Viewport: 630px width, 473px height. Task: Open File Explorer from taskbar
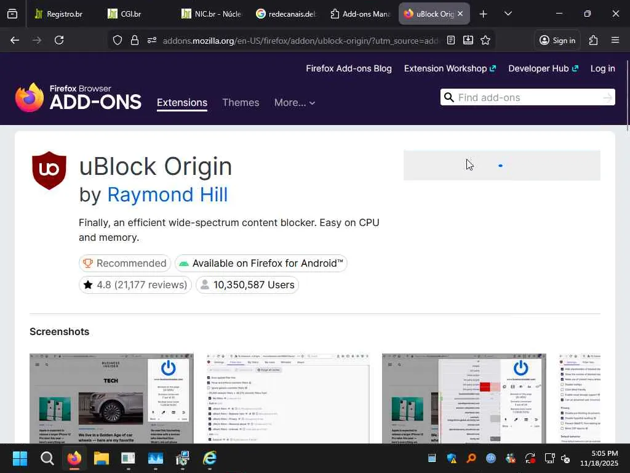(x=102, y=458)
